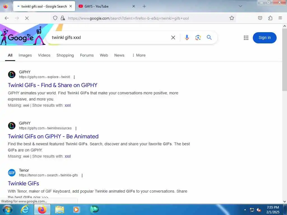Open options for giphy.com explore twinkl result
287x215 pixels.
(x=74, y=77)
